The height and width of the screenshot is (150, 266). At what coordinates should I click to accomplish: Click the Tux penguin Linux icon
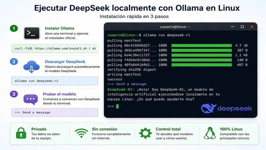(210, 133)
